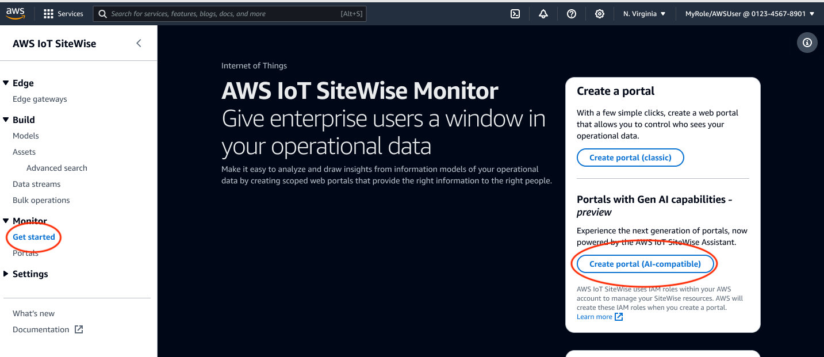Expand the Settings section
Image resolution: width=824 pixels, height=357 pixels.
point(6,274)
